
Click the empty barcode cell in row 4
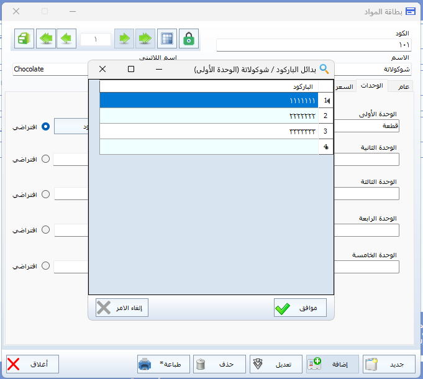[209, 147]
